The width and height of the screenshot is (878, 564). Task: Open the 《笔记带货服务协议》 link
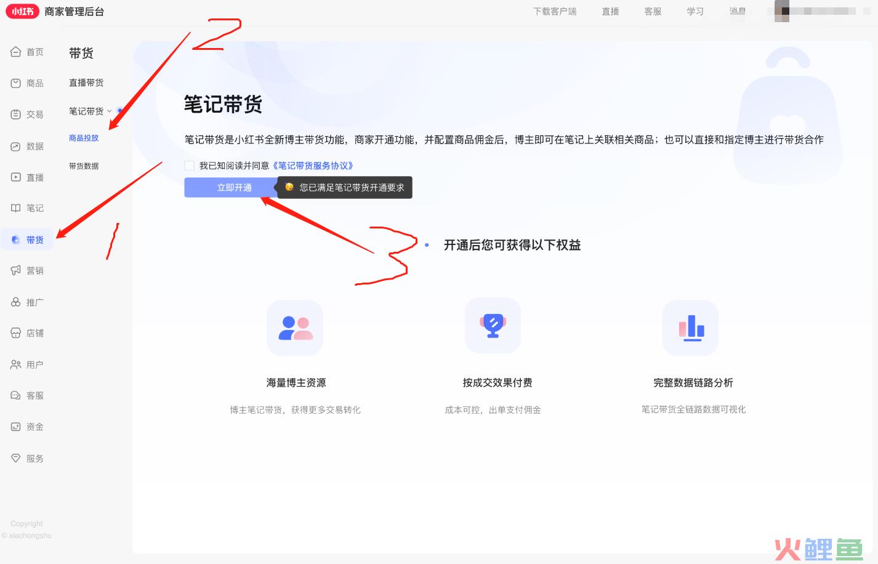click(313, 166)
